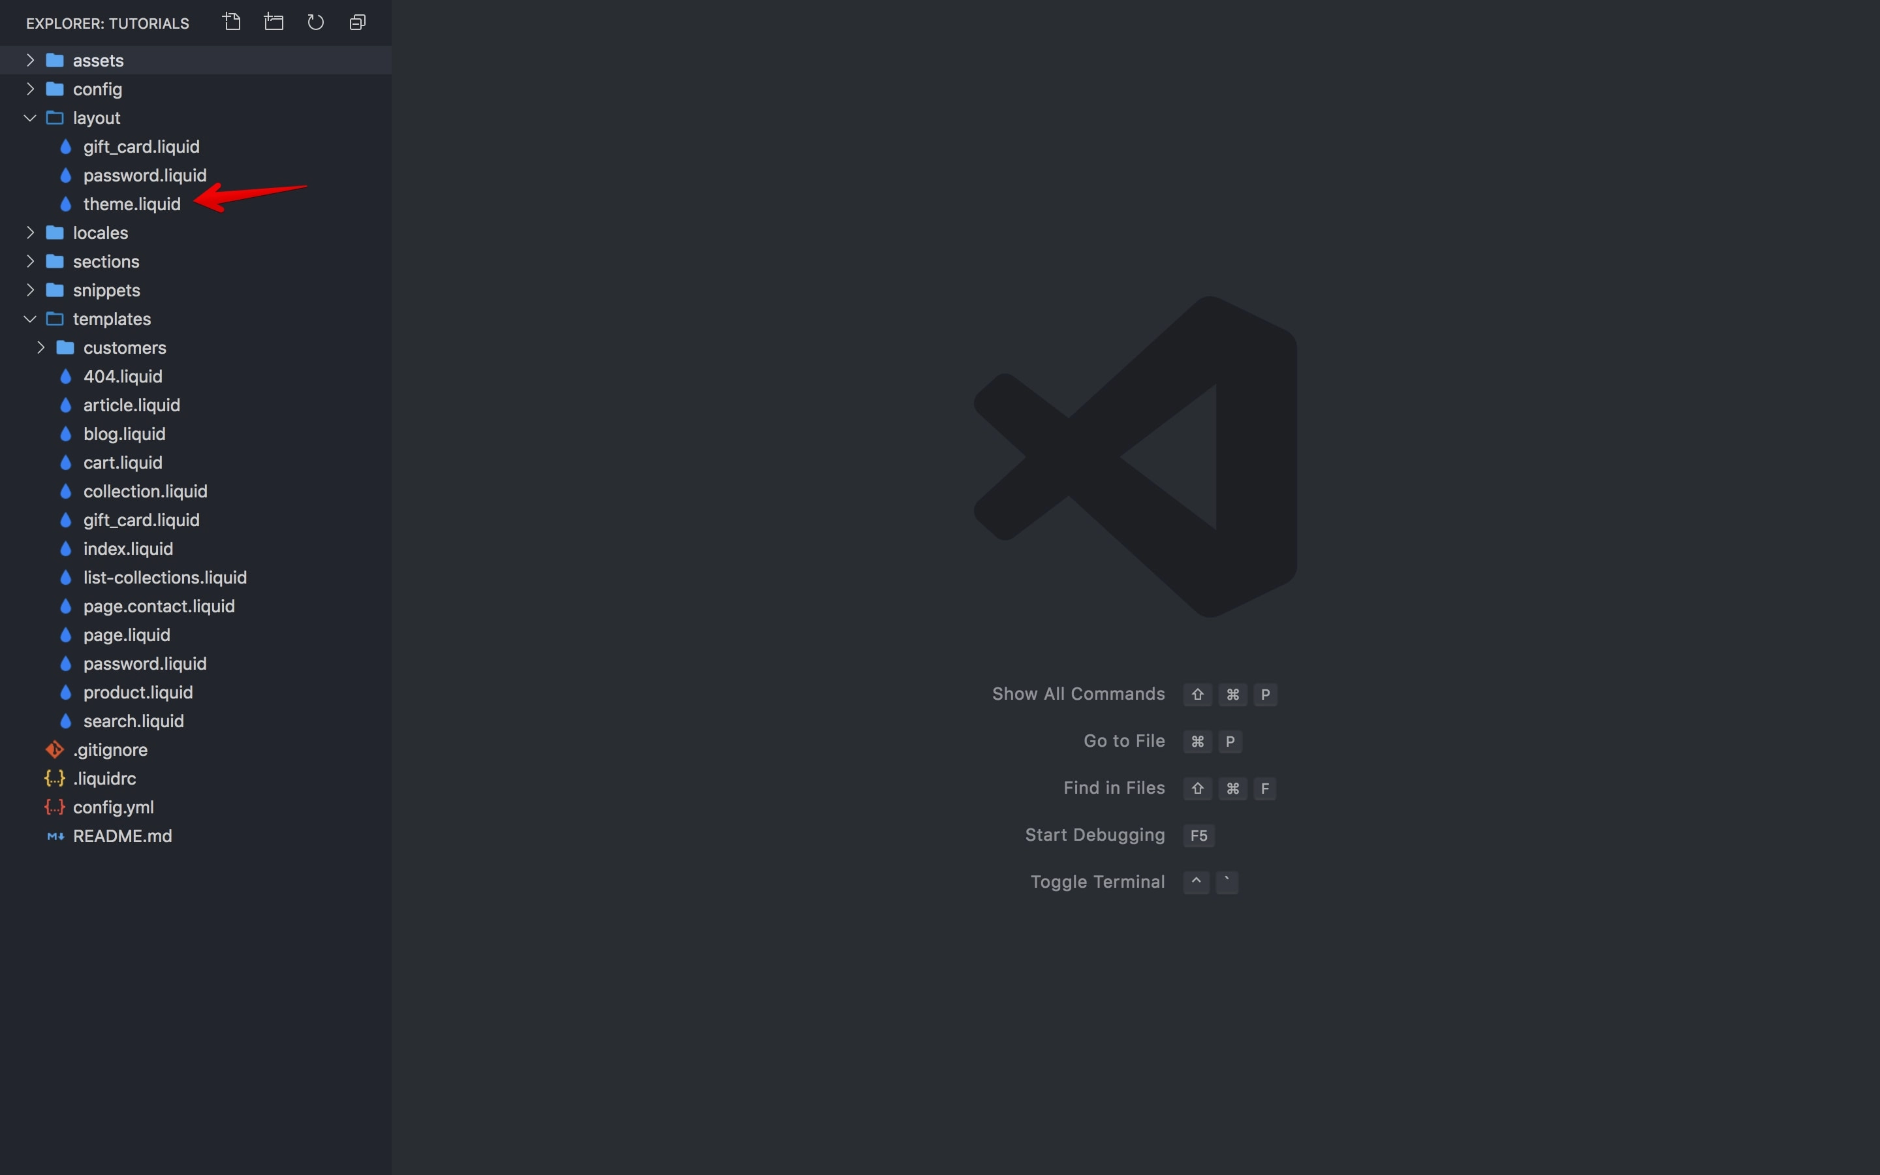Select the sections folder label
This screenshot has height=1175, width=1880.
pos(106,261)
